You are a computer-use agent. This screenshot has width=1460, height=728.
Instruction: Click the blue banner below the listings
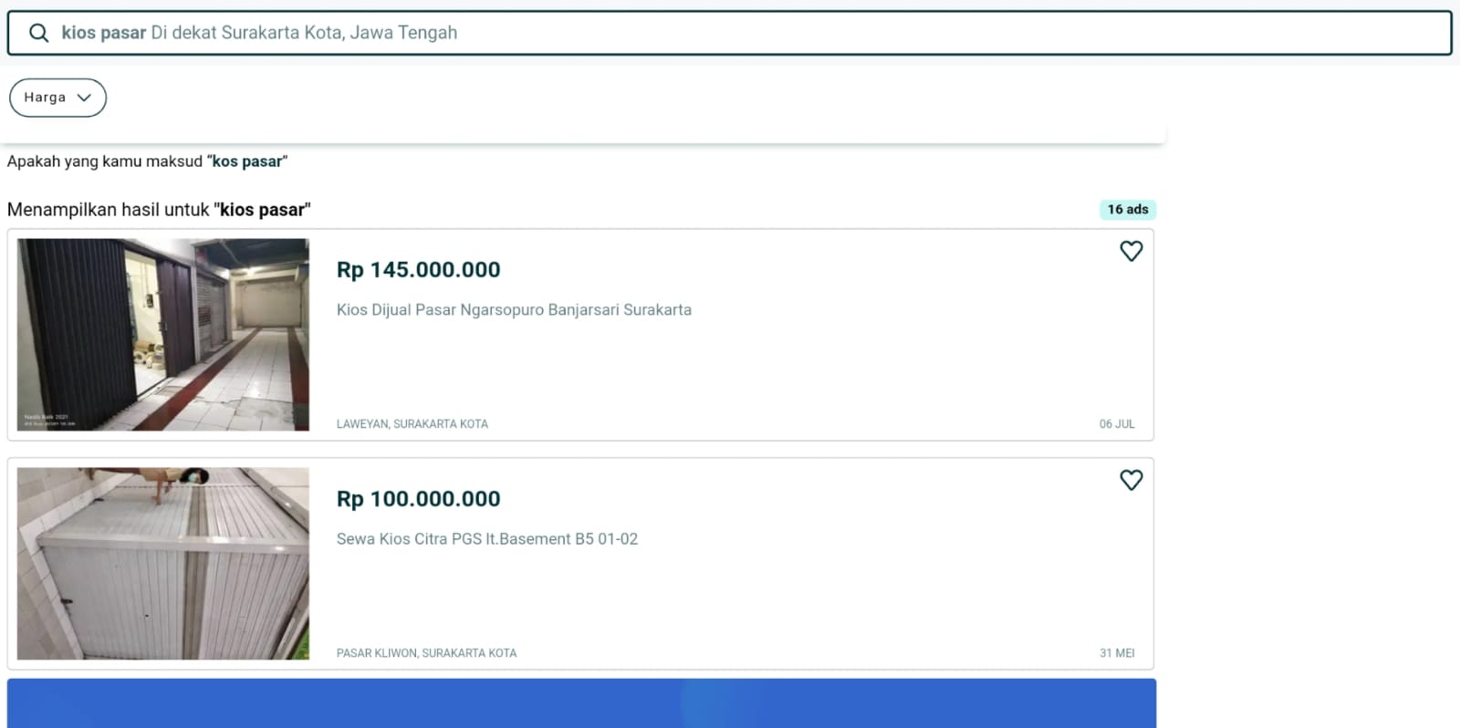(x=581, y=703)
